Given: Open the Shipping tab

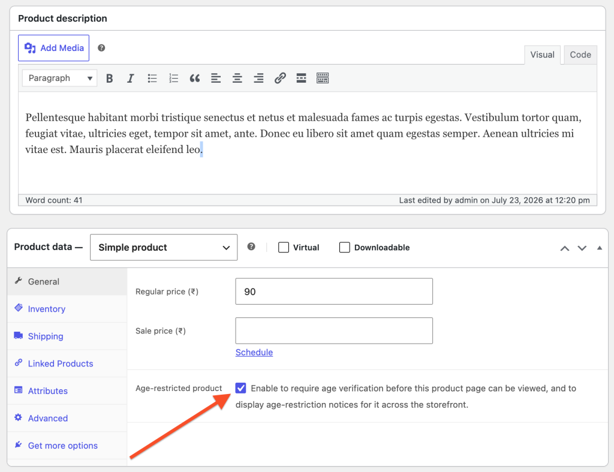Looking at the screenshot, I should tap(67, 336).
